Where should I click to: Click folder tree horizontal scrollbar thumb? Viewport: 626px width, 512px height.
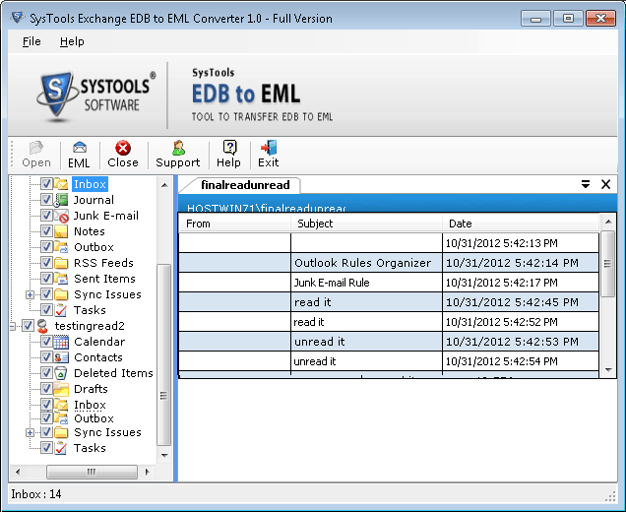(92, 472)
